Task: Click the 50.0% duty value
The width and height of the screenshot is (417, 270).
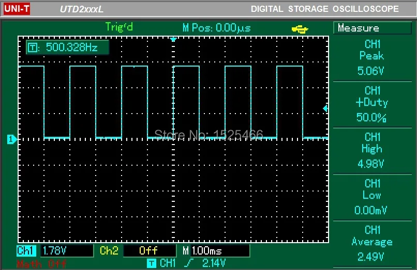Action: pyautogui.click(x=371, y=117)
